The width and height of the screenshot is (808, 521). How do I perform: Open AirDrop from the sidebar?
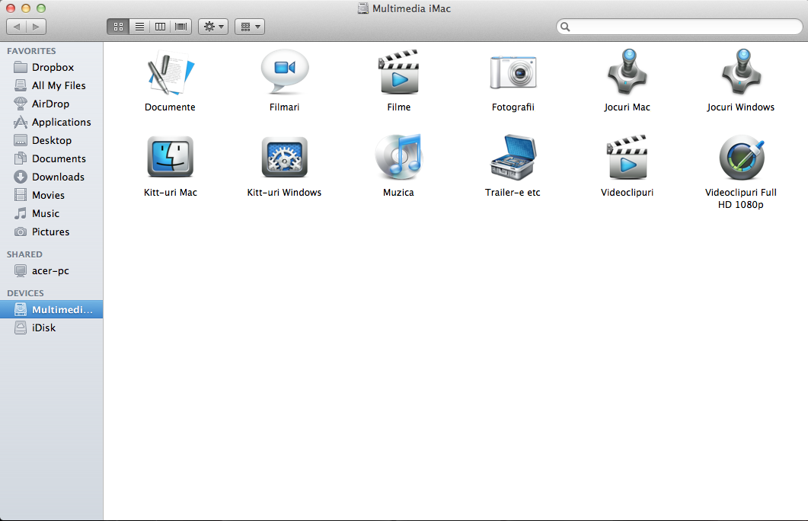coord(52,104)
